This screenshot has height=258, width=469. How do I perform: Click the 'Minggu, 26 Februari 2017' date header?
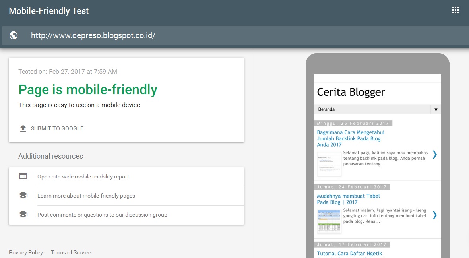(353, 123)
